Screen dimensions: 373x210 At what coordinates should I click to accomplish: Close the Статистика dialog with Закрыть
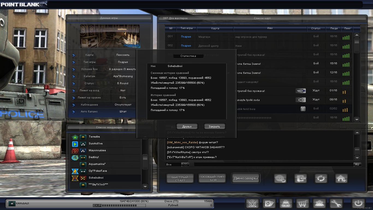coord(214,126)
